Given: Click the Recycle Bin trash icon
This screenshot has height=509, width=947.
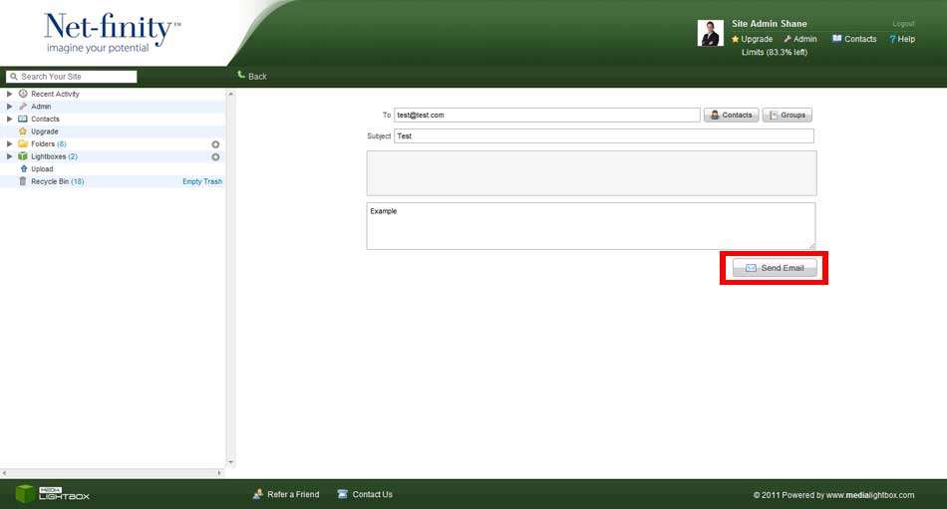Looking at the screenshot, I should (x=23, y=181).
